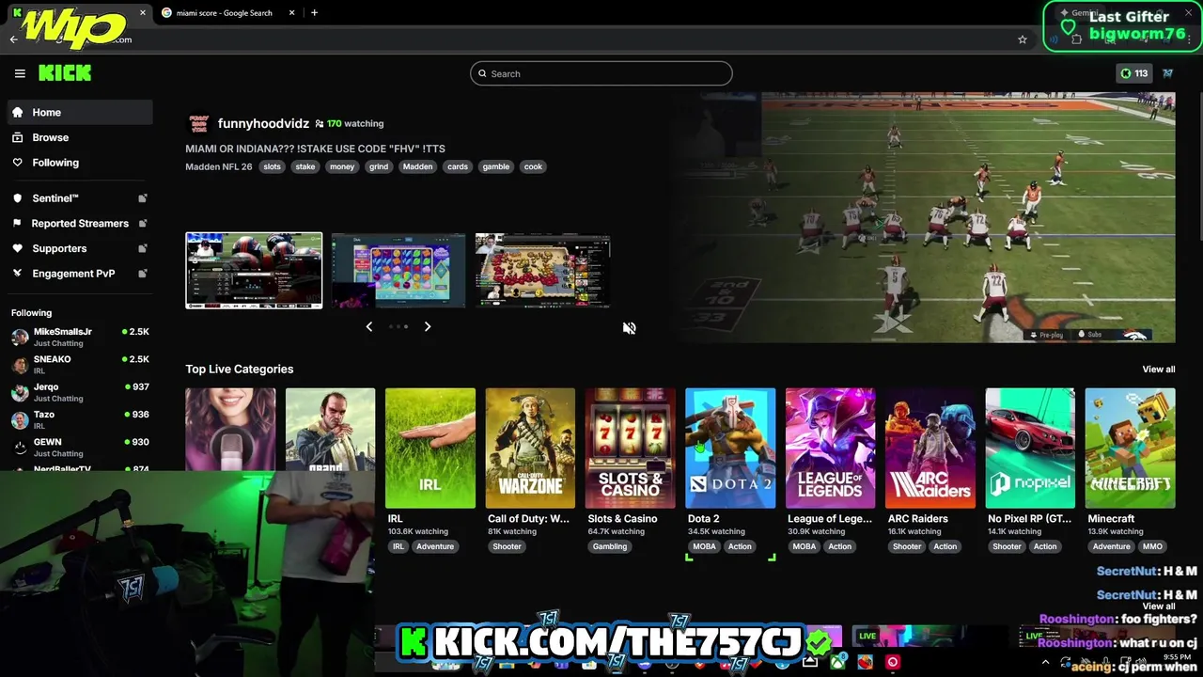
Task: Open Reported Streamers in the sidebar
Action: point(80,223)
